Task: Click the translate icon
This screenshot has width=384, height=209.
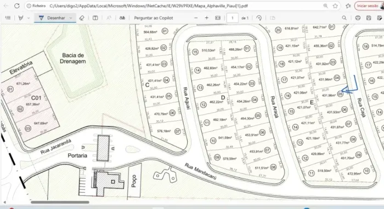Action: pyautogui.click(x=122, y=18)
